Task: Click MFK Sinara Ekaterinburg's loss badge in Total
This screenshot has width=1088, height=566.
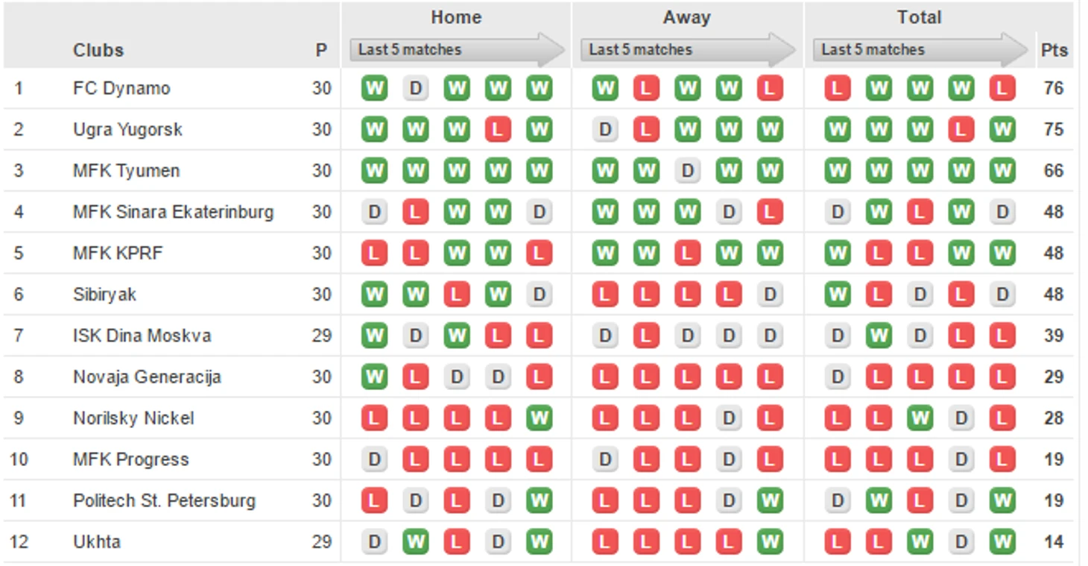Action: click(920, 213)
